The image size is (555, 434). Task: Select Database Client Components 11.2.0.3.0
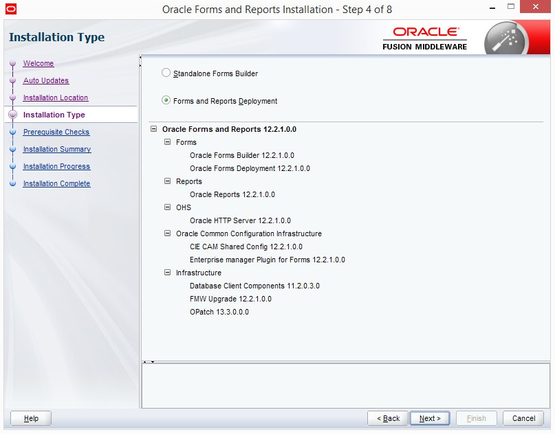tap(254, 286)
